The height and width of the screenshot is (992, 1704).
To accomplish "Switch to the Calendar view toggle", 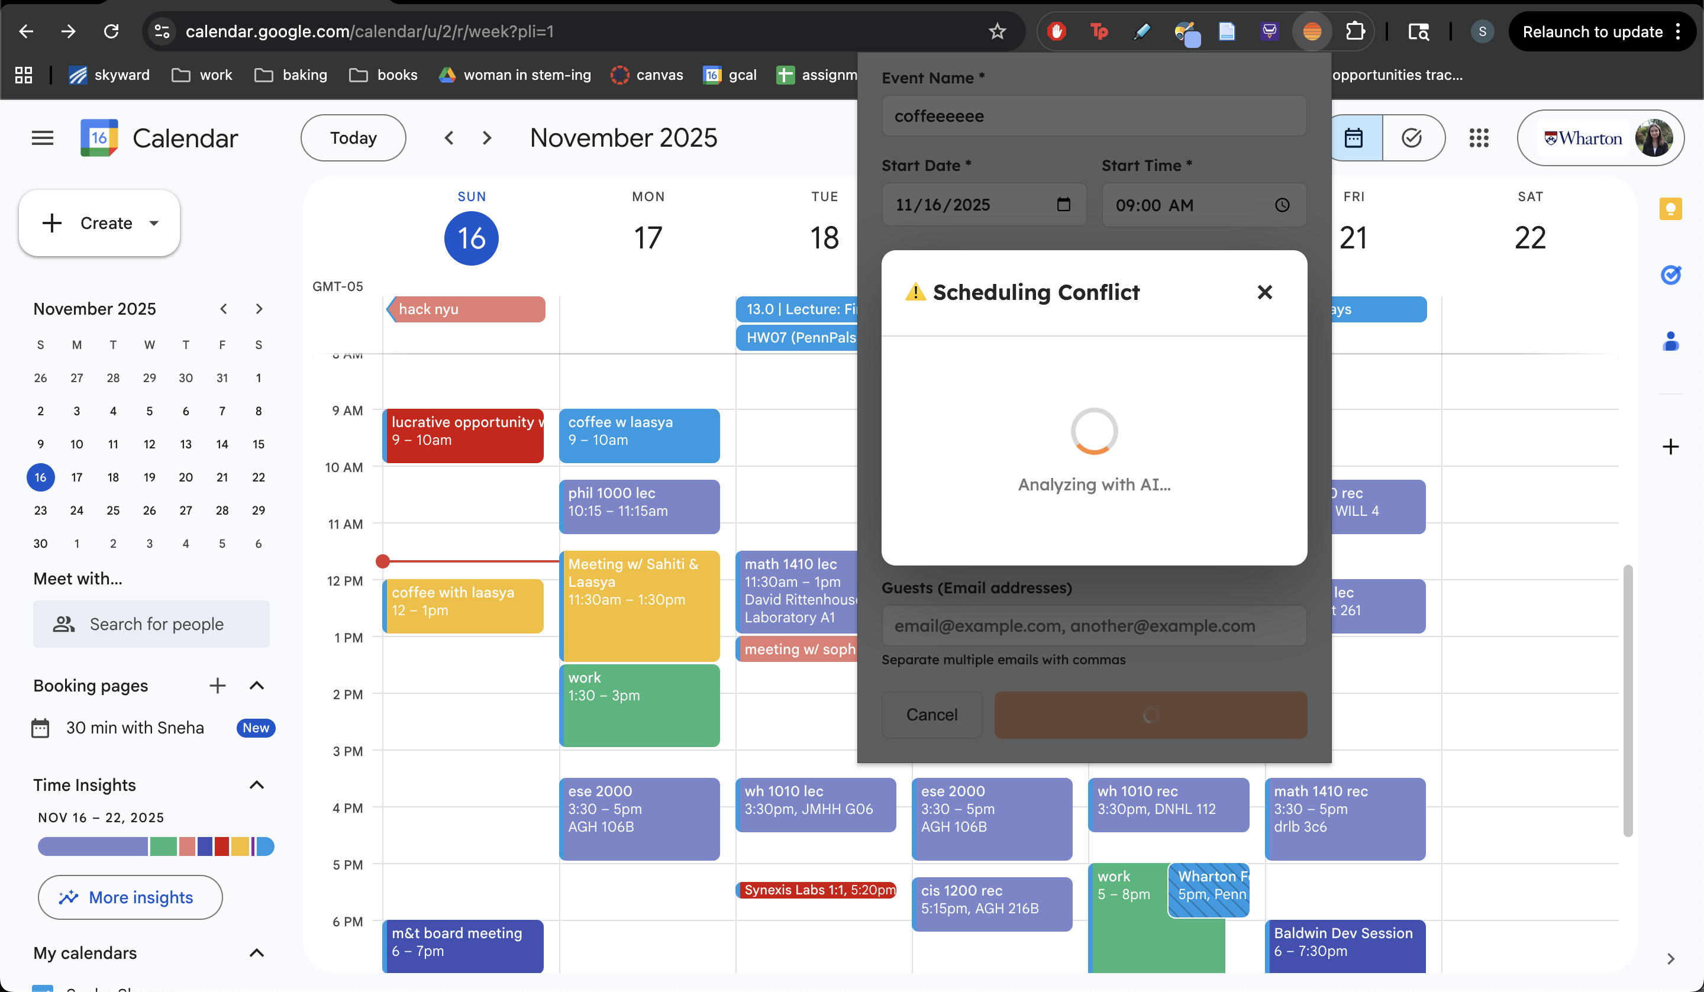I will coord(1354,138).
